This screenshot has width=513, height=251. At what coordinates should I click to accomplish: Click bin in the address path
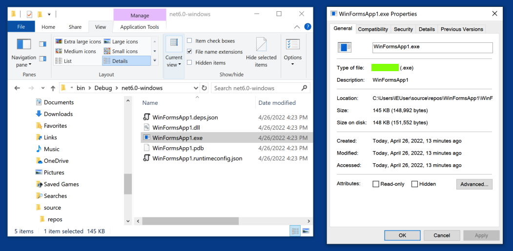click(x=81, y=88)
